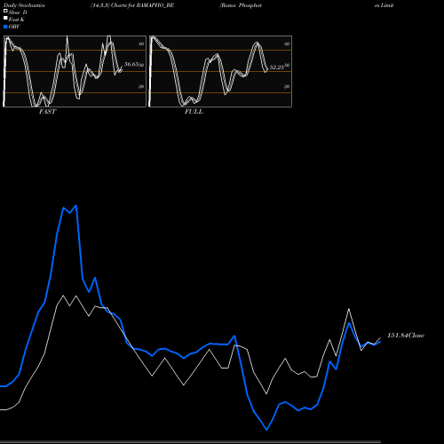This screenshot has width=444, height=444.
Task: Click the 52.23 value in FULL chart
Action: 277,67
